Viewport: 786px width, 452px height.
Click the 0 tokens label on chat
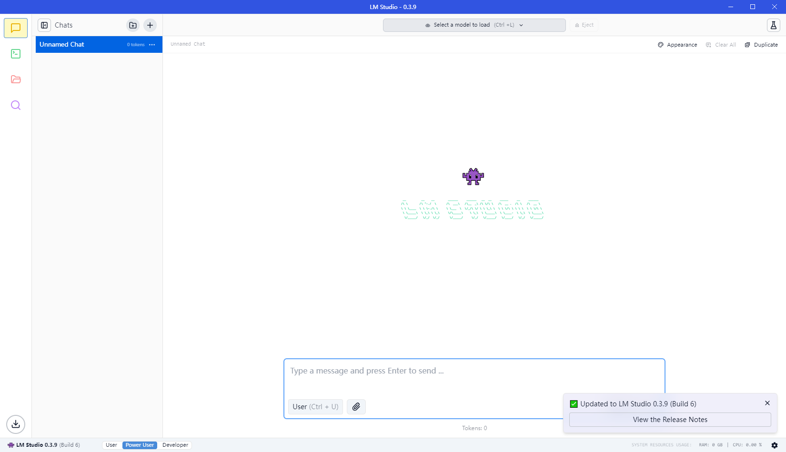[x=136, y=45]
